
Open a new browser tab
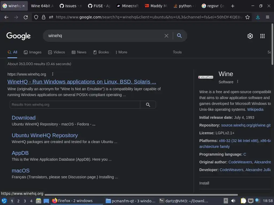(233, 6)
